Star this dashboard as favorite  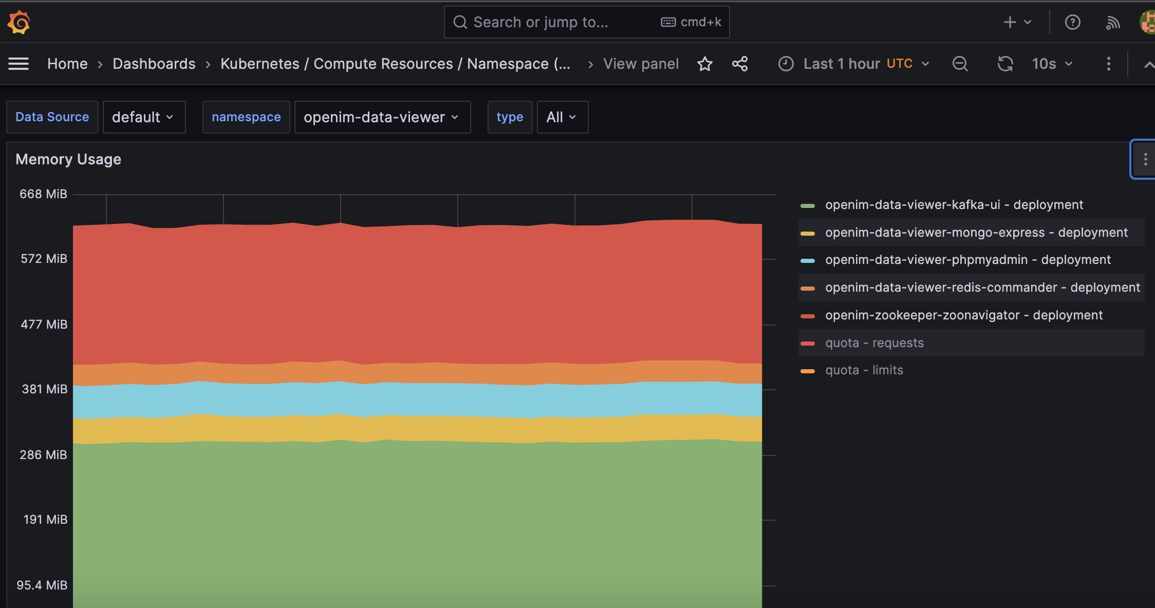click(704, 64)
